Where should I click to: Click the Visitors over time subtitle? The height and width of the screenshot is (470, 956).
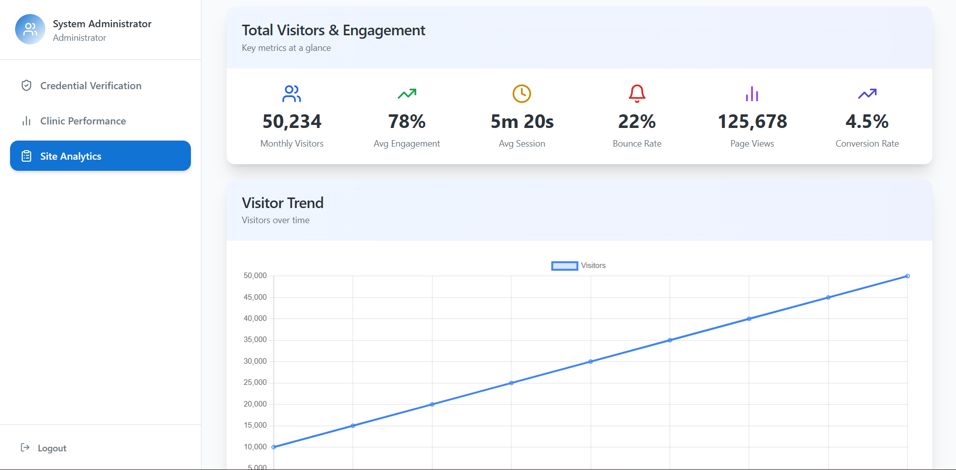point(276,220)
